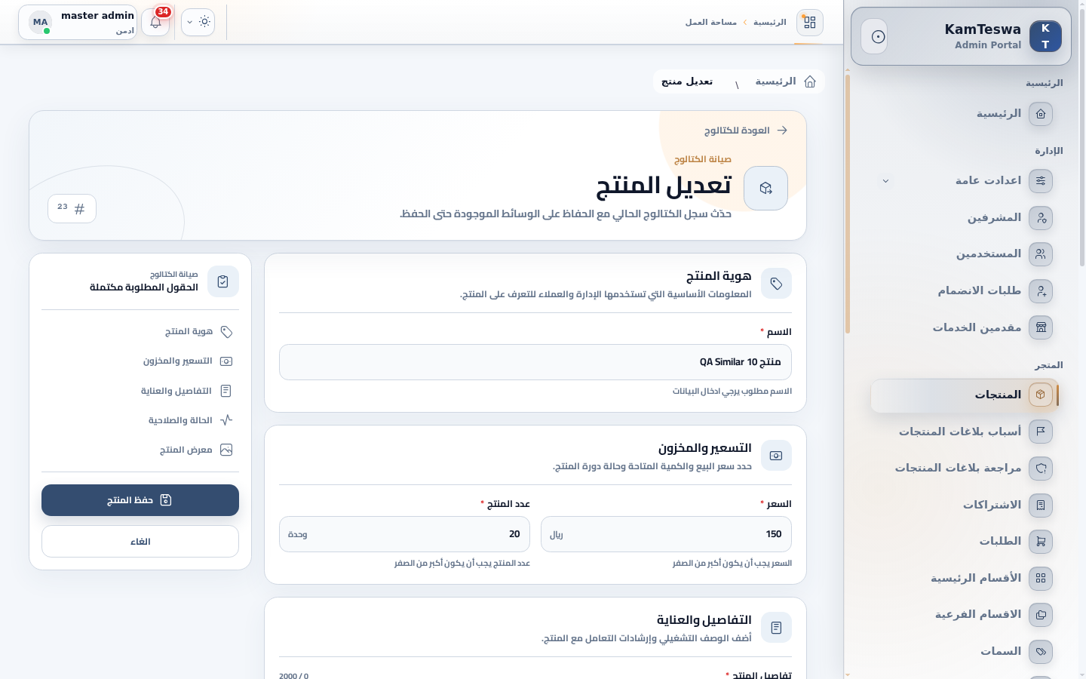Jump to التسعير والمخزون section link
The width and height of the screenshot is (1086, 679).
coord(188,361)
